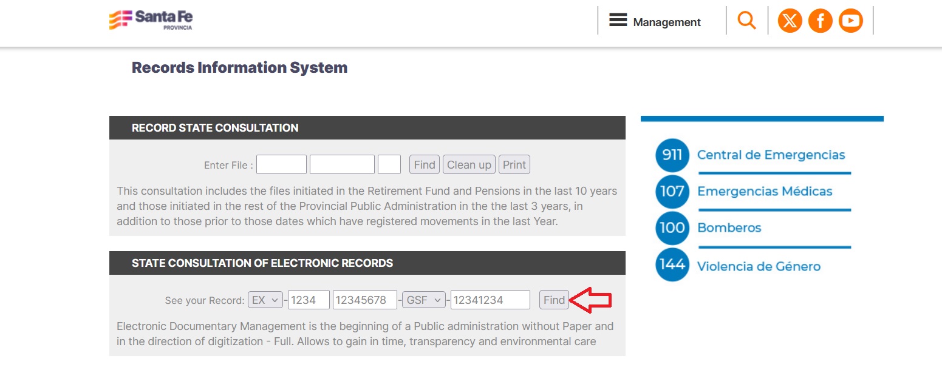The image size is (942, 370).
Task: Click the Santa Fe Provincia logo
Action: click(x=151, y=20)
